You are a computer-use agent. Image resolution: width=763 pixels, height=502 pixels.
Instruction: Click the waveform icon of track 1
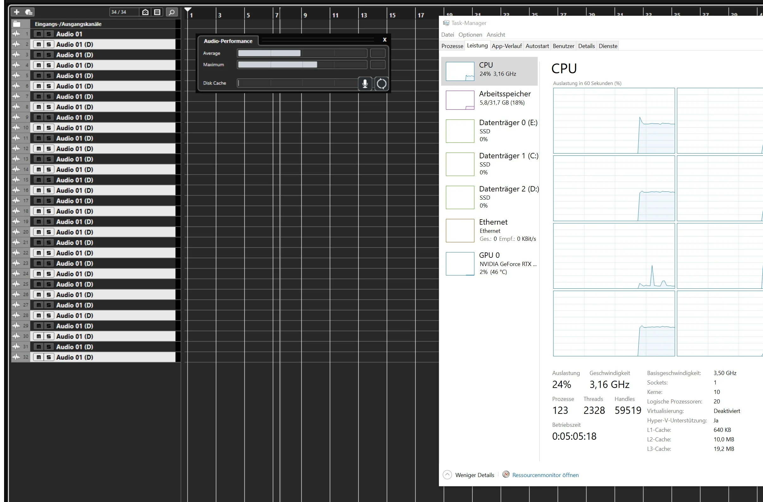16,34
